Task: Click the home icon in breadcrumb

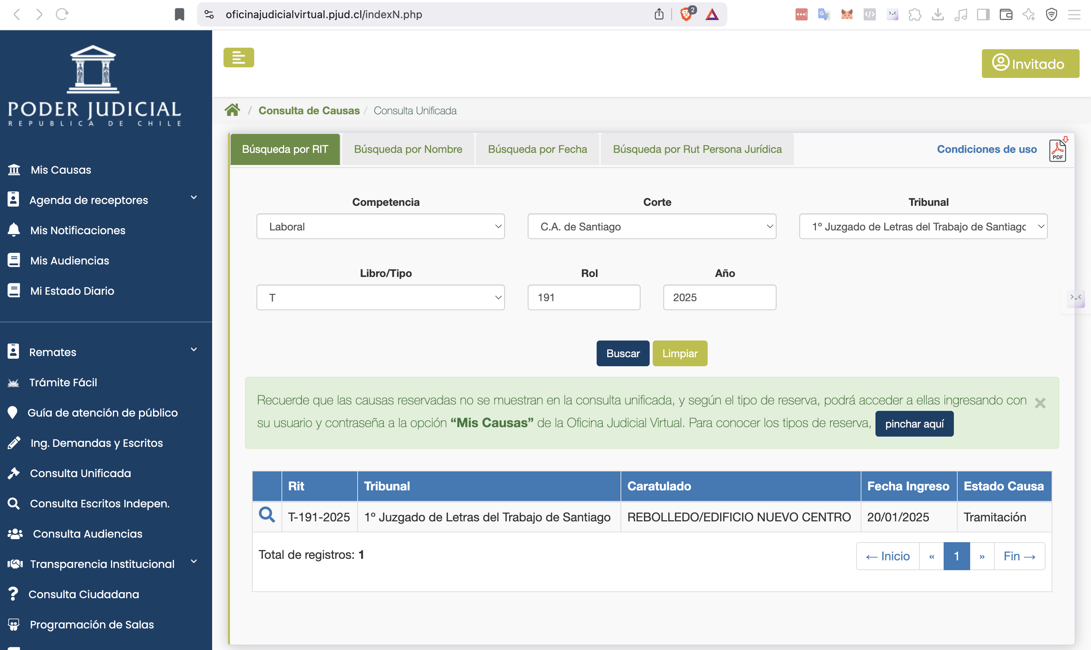Action: click(233, 110)
